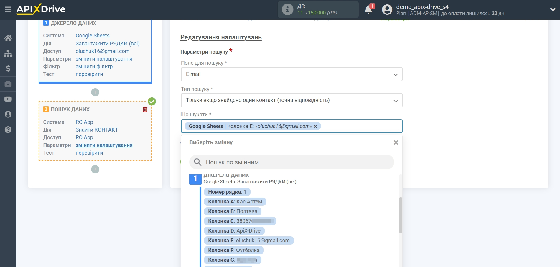Click the variable list scrollbar
This screenshot has height=267, width=560.
click(x=400, y=215)
